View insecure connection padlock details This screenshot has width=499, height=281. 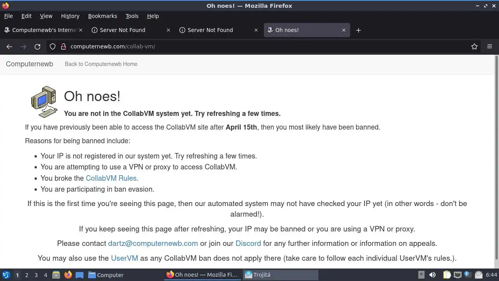(x=64, y=46)
